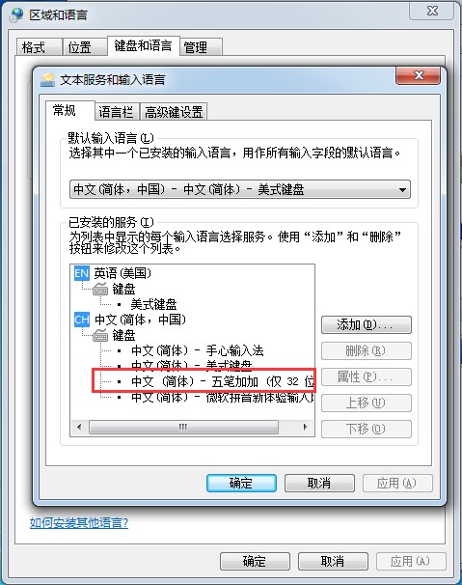
Task: Open the 如何安装其他语言 link
Action: click(79, 522)
